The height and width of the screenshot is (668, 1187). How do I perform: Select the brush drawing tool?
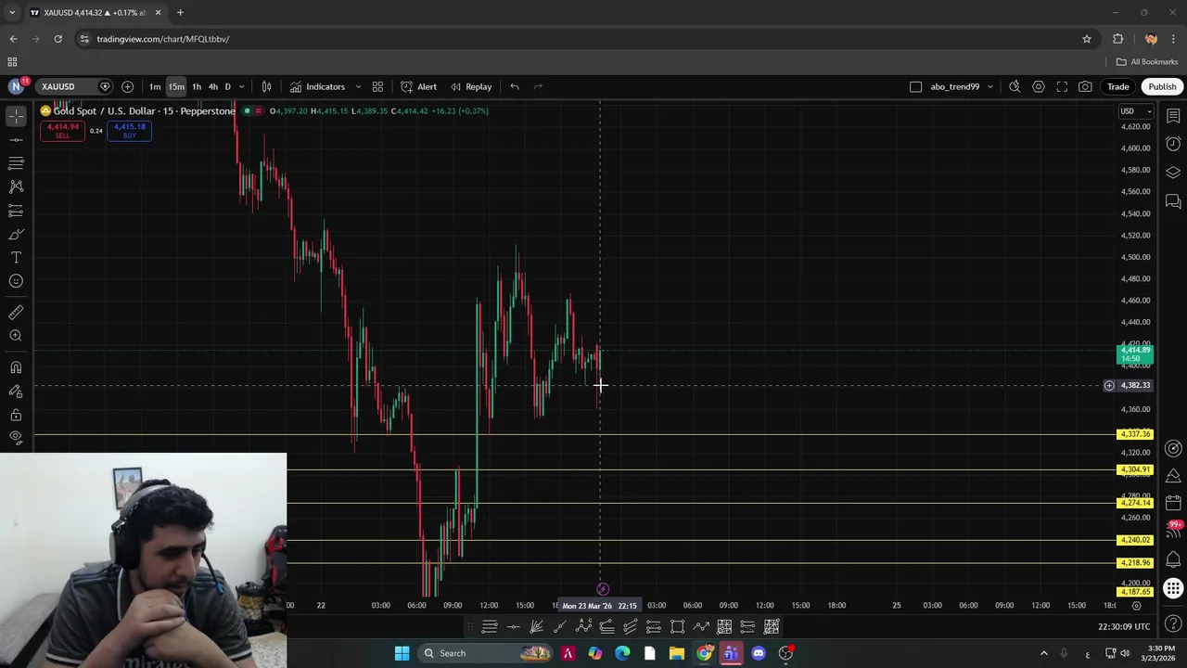(16, 234)
